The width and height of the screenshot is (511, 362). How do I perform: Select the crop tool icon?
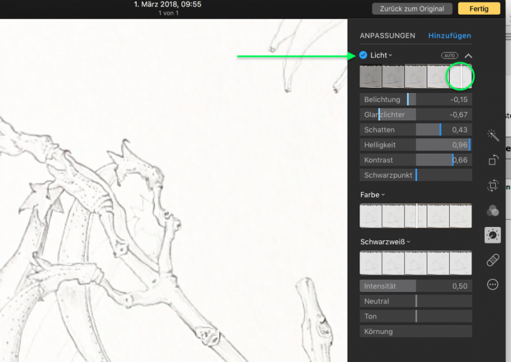tap(492, 185)
